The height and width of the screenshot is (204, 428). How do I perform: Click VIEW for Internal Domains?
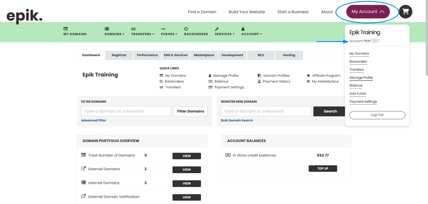(187, 184)
